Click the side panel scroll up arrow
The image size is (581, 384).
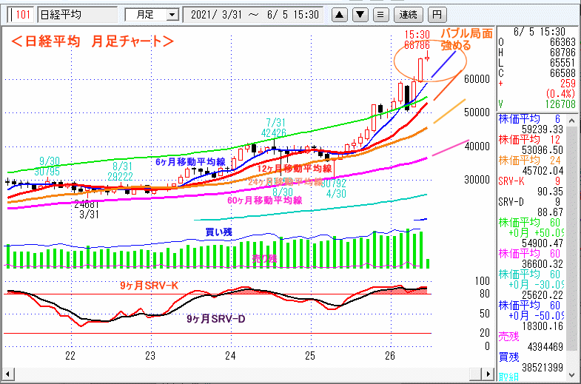[x=571, y=121]
